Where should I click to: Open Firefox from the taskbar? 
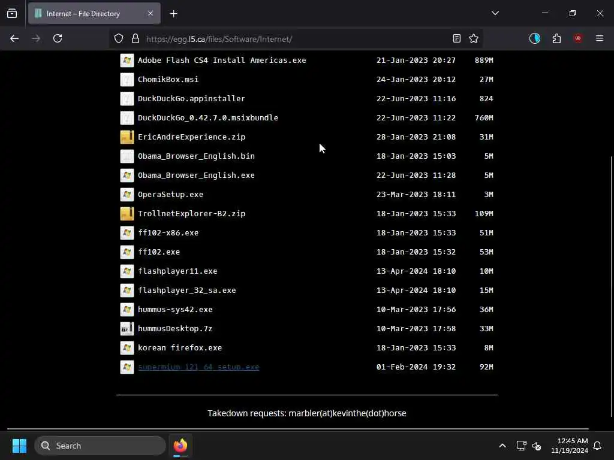click(x=180, y=446)
